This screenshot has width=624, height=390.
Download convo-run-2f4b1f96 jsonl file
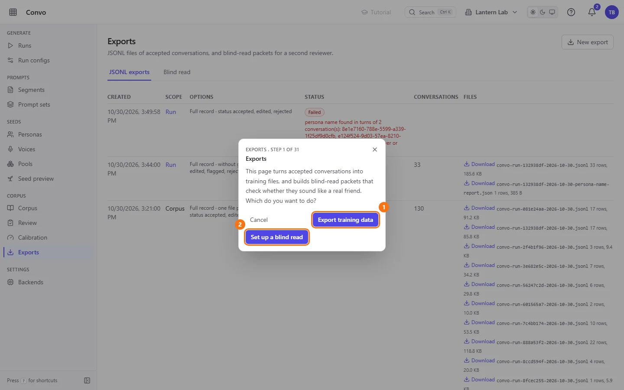click(479, 246)
